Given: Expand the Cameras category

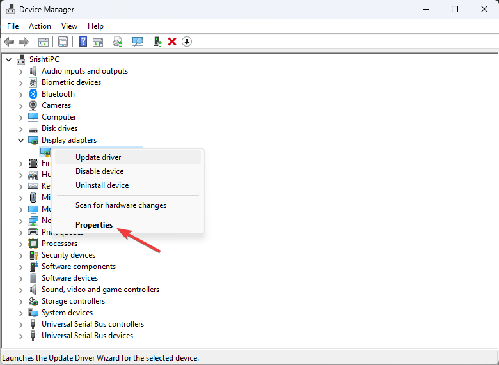Looking at the screenshot, I should pyautogui.click(x=21, y=106).
